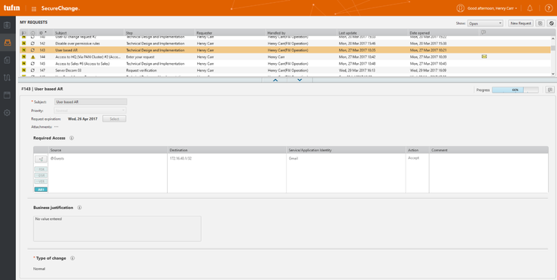Viewport: 557px width, 280px height.
Task: Click the save icon beside New Request
Action: coord(540,23)
